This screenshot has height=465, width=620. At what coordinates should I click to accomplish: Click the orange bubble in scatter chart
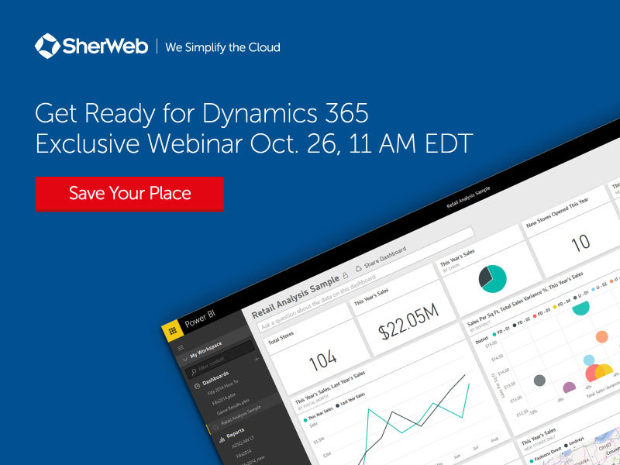click(602, 336)
